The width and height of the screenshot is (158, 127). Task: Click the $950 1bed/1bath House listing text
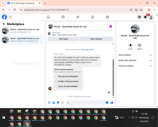click(64, 35)
